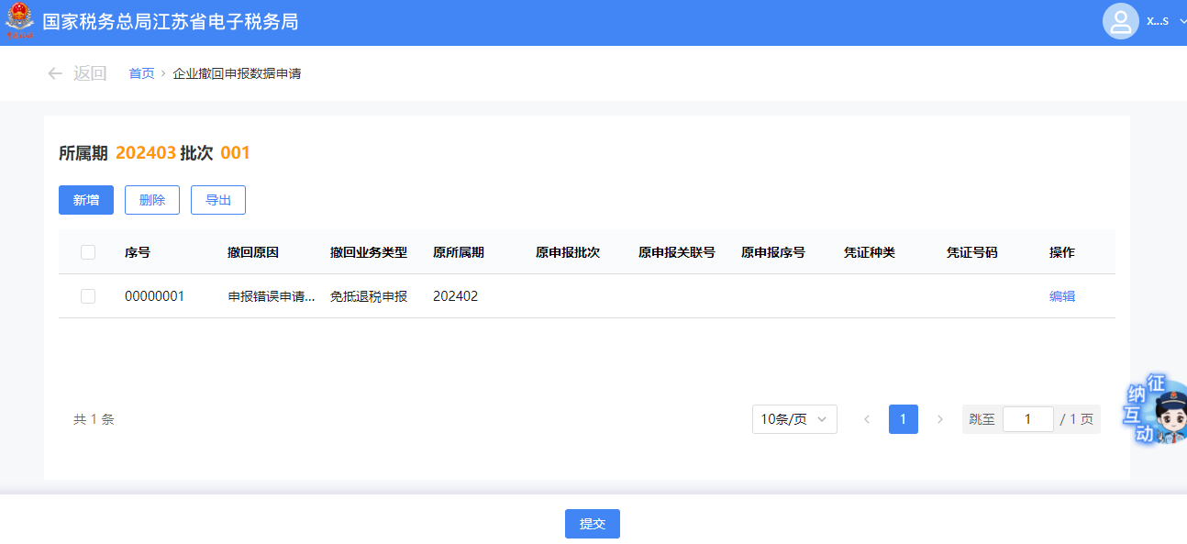Toggle the select-all header checkbox

click(x=88, y=252)
